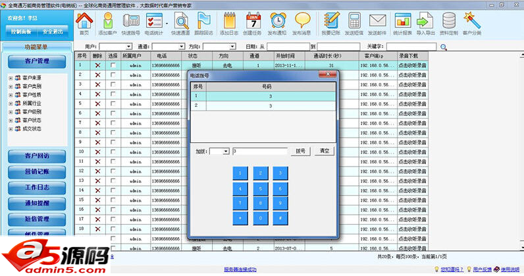Open the 工作日志 sidebar menu
This screenshot has height=276, width=524.
(37, 188)
